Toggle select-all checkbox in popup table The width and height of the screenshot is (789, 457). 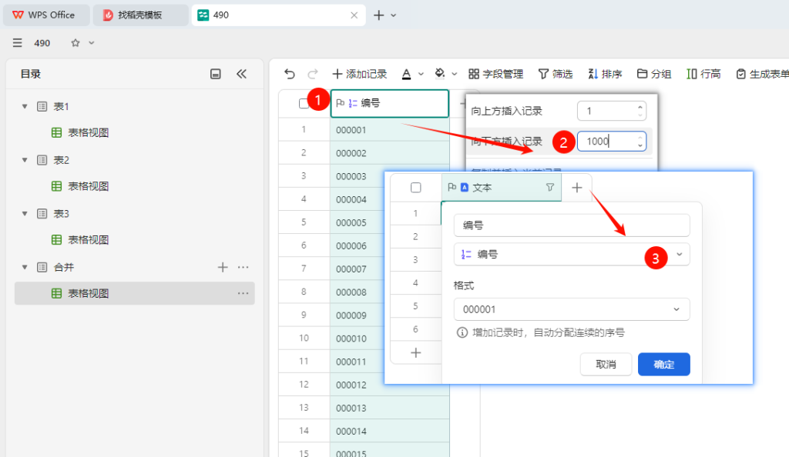pyautogui.click(x=415, y=187)
